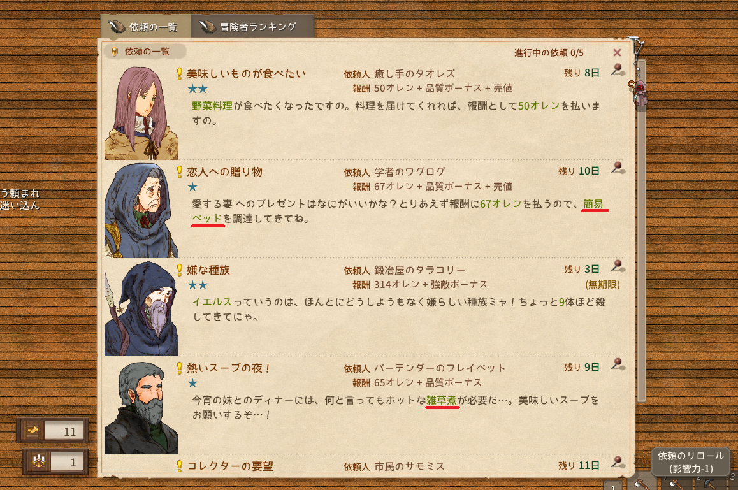Pin the 嫌な種族 quest

coord(618,266)
